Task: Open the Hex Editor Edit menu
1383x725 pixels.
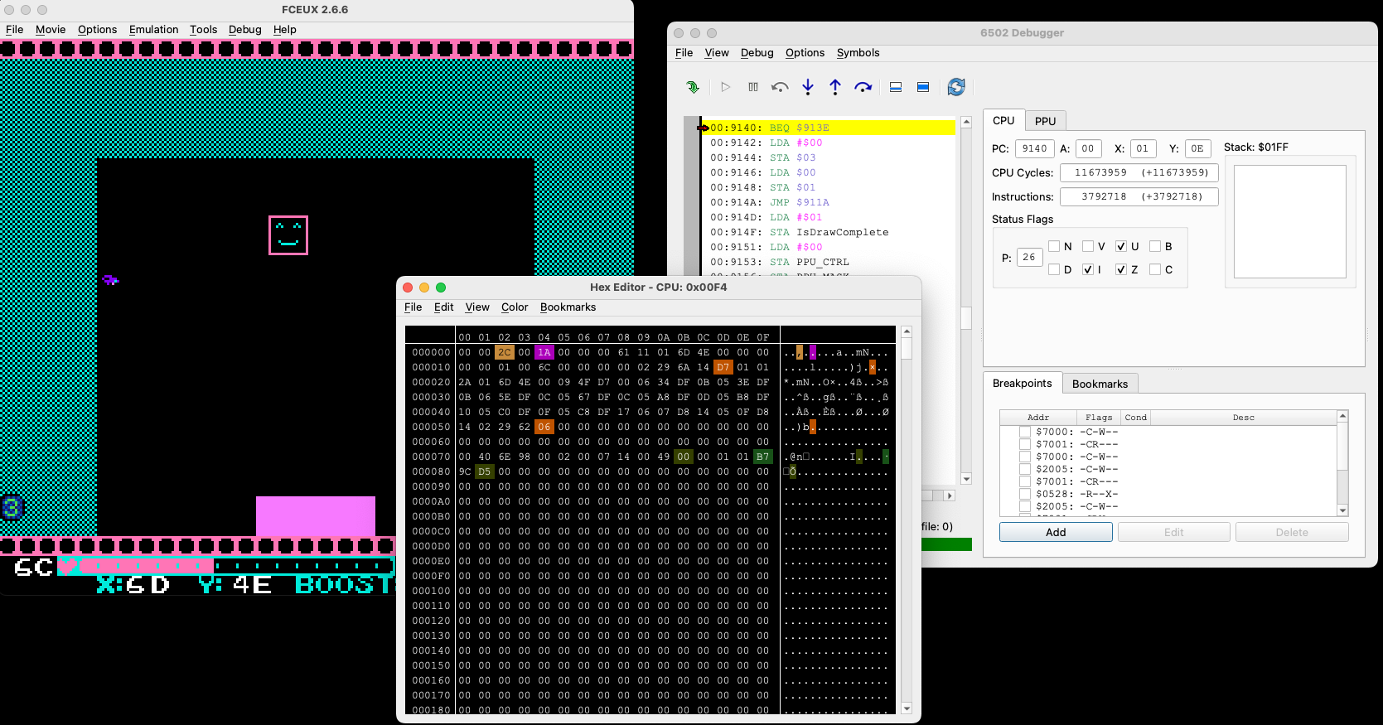Action: (x=443, y=307)
